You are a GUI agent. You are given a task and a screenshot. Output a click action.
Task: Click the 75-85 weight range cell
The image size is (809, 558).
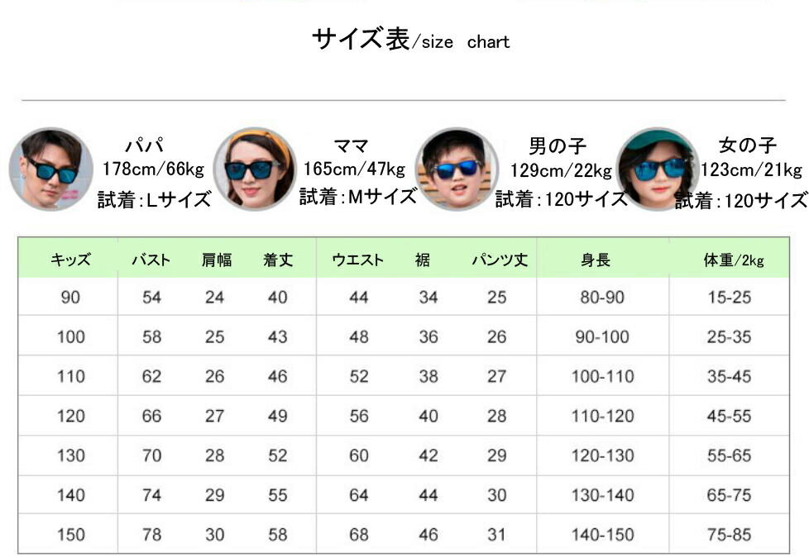click(729, 535)
